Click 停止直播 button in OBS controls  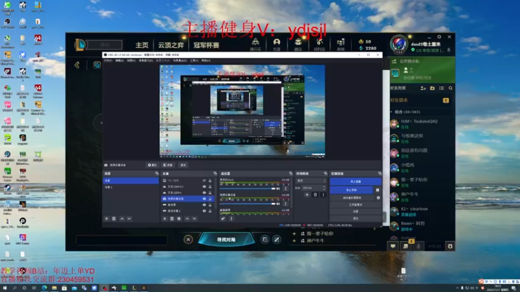[356, 182]
